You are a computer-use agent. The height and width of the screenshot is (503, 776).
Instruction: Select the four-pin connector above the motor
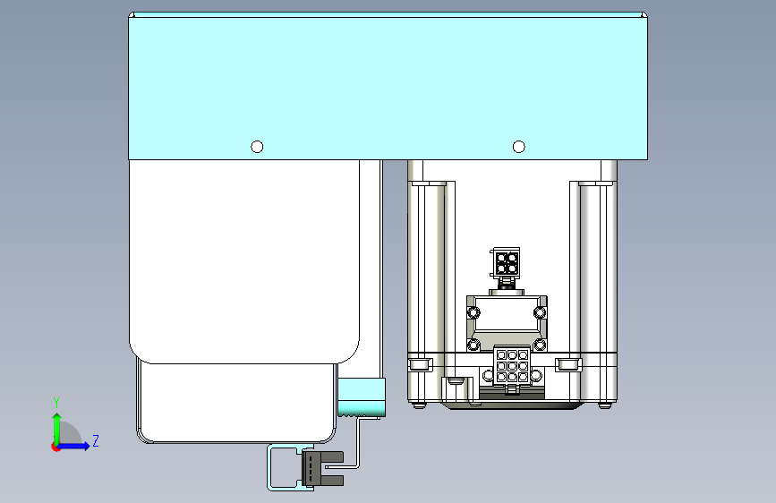[x=507, y=262]
